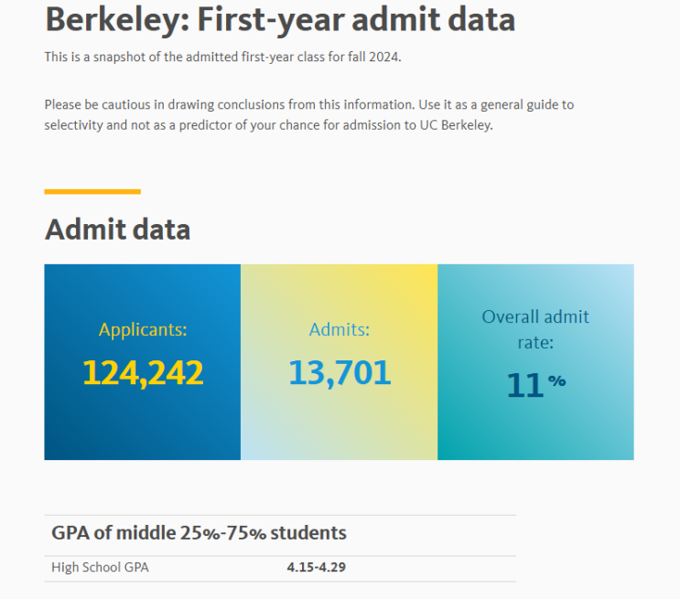This screenshot has height=599, width=680.
Task: Click the word "selectivity" in the caution text
Action: [x=73, y=125]
